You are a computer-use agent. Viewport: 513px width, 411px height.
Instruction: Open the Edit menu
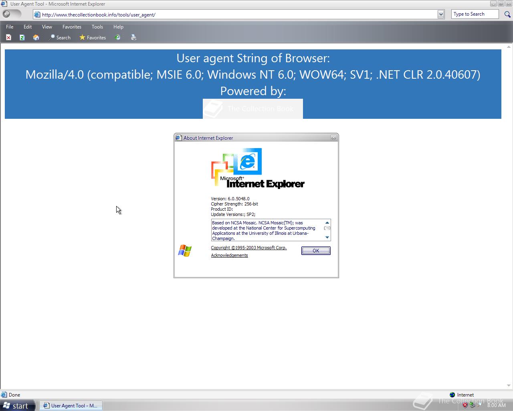point(28,27)
